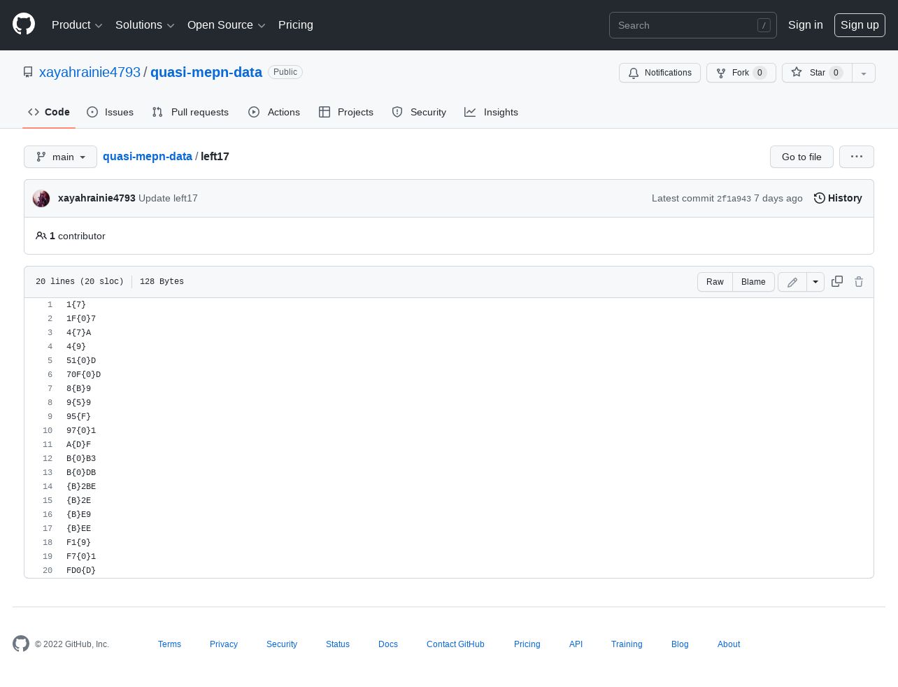Click the repository book icon

point(28,72)
